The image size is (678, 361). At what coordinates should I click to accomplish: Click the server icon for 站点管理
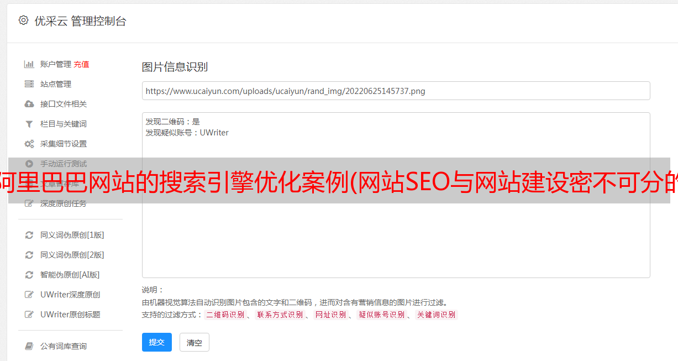(x=29, y=84)
